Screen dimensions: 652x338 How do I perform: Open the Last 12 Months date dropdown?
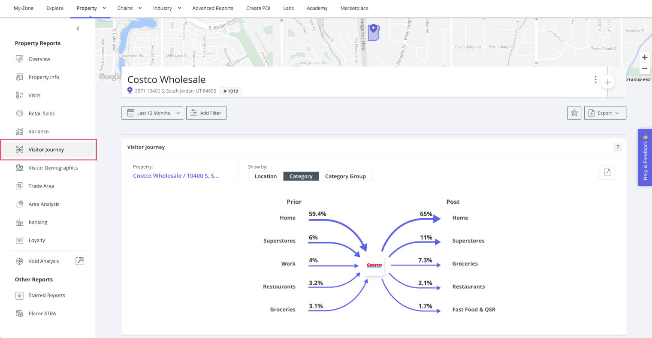(152, 113)
